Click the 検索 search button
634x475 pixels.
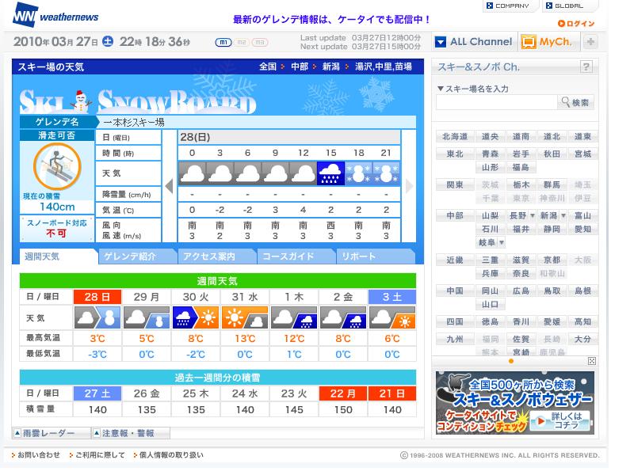click(576, 103)
